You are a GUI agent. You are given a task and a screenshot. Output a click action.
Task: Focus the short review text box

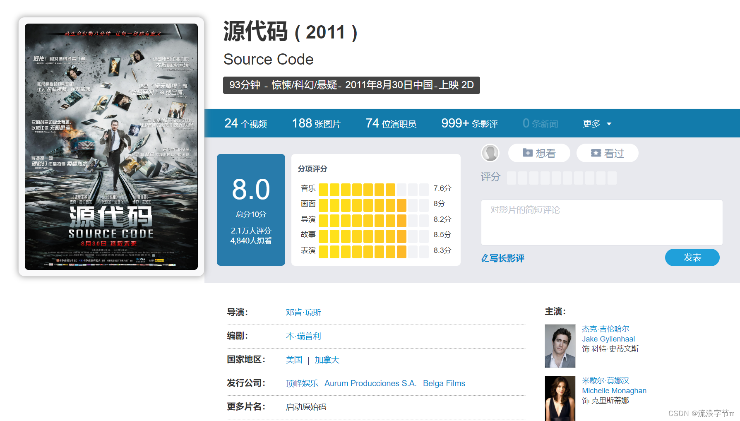point(602,222)
